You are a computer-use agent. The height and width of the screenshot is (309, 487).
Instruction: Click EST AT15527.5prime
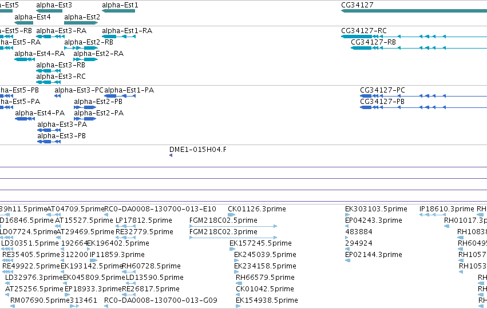84,220
